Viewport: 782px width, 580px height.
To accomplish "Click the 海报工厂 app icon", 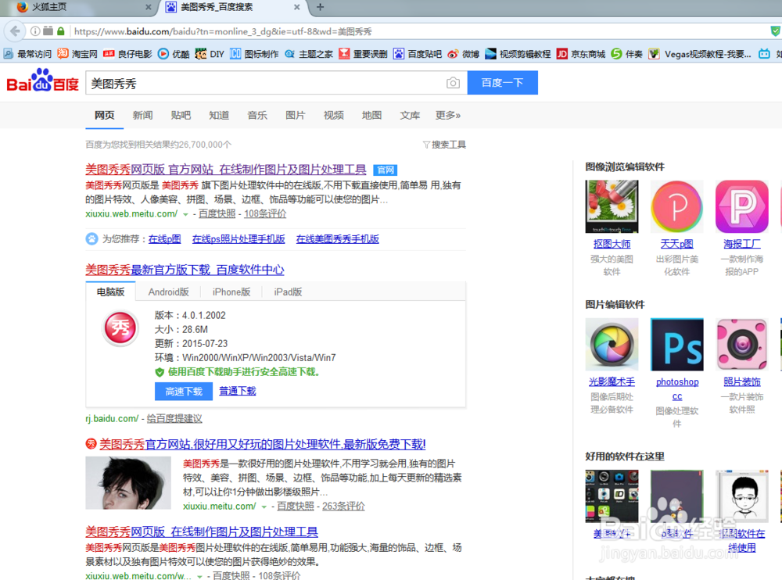I will [x=741, y=206].
